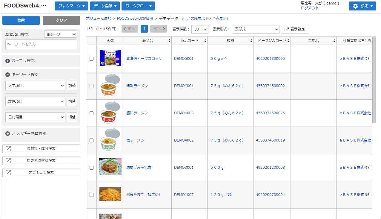Open the 味噌ラーメン product image

click(x=110, y=86)
